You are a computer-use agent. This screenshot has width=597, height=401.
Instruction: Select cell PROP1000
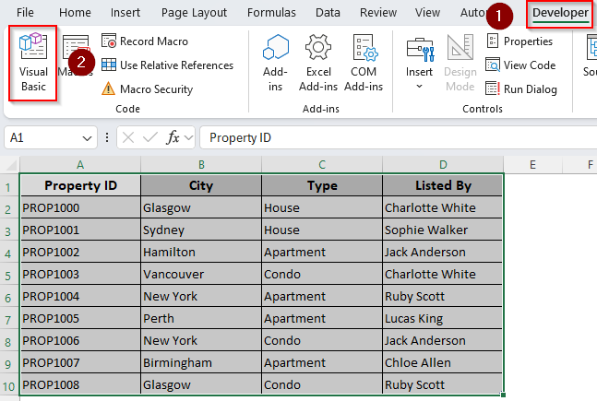pos(80,207)
